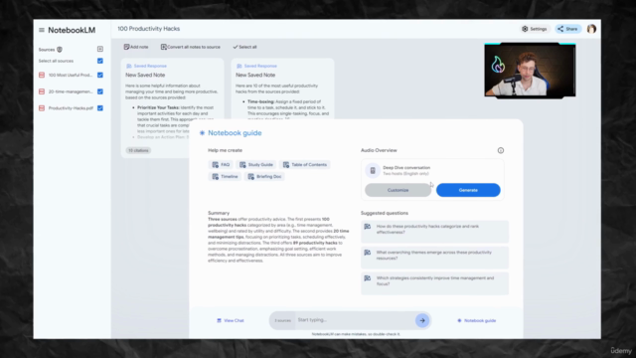Click the webcam video overlay
This screenshot has height=358, width=636.
pyautogui.click(x=530, y=70)
